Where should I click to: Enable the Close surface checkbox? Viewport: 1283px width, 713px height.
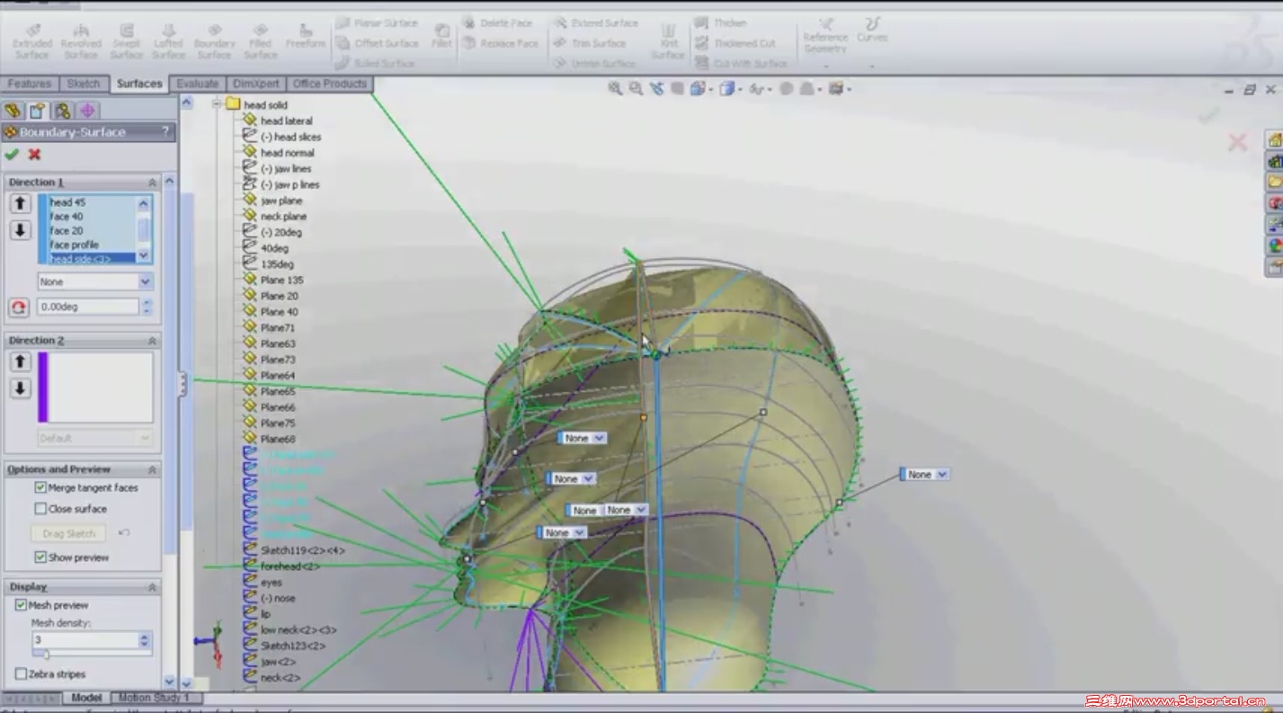40,509
